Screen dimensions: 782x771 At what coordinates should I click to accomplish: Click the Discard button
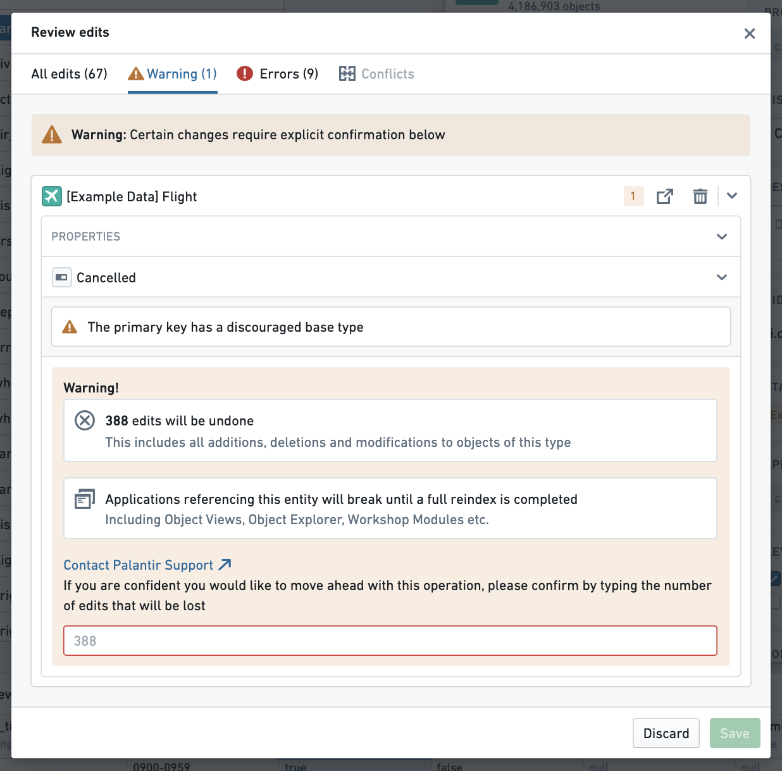pyautogui.click(x=666, y=733)
